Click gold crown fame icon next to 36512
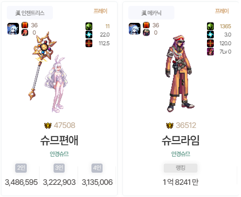241x197 pixels. coord(170,125)
